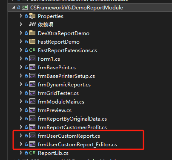Expand the FastReportDemo folder
This screenshot has width=172, height=160.
(21, 41)
